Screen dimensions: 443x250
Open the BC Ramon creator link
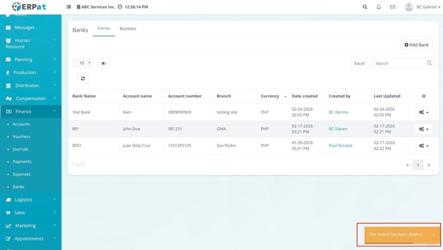(x=338, y=112)
